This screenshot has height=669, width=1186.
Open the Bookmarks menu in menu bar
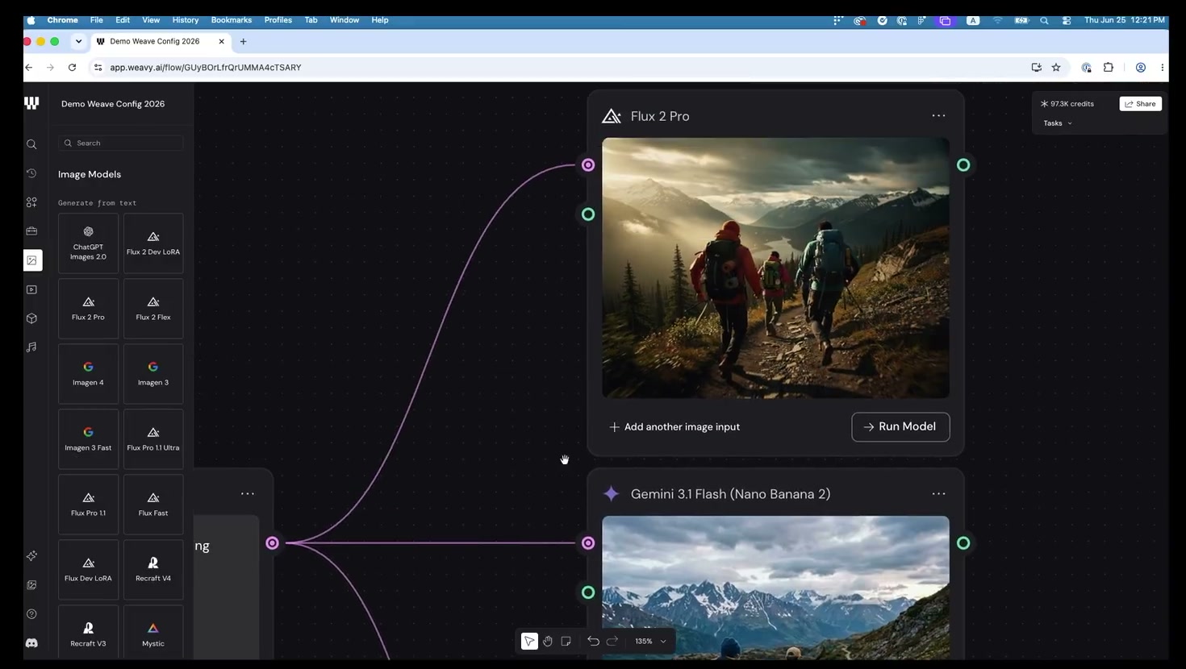231,20
